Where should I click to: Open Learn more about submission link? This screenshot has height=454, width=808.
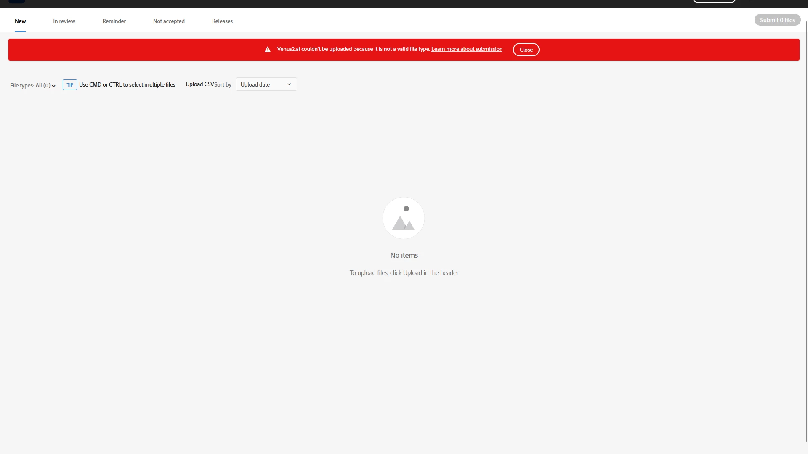[x=467, y=49]
